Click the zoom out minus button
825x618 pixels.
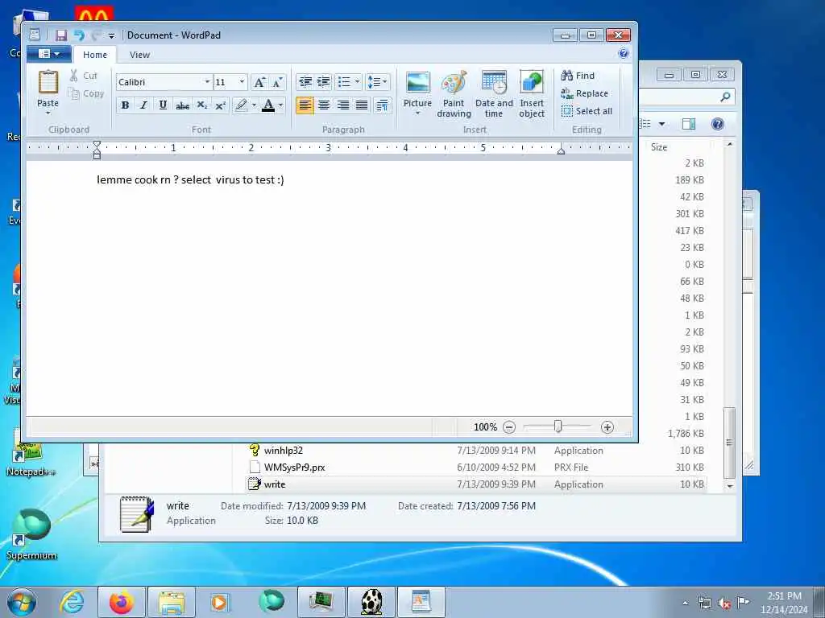point(509,427)
